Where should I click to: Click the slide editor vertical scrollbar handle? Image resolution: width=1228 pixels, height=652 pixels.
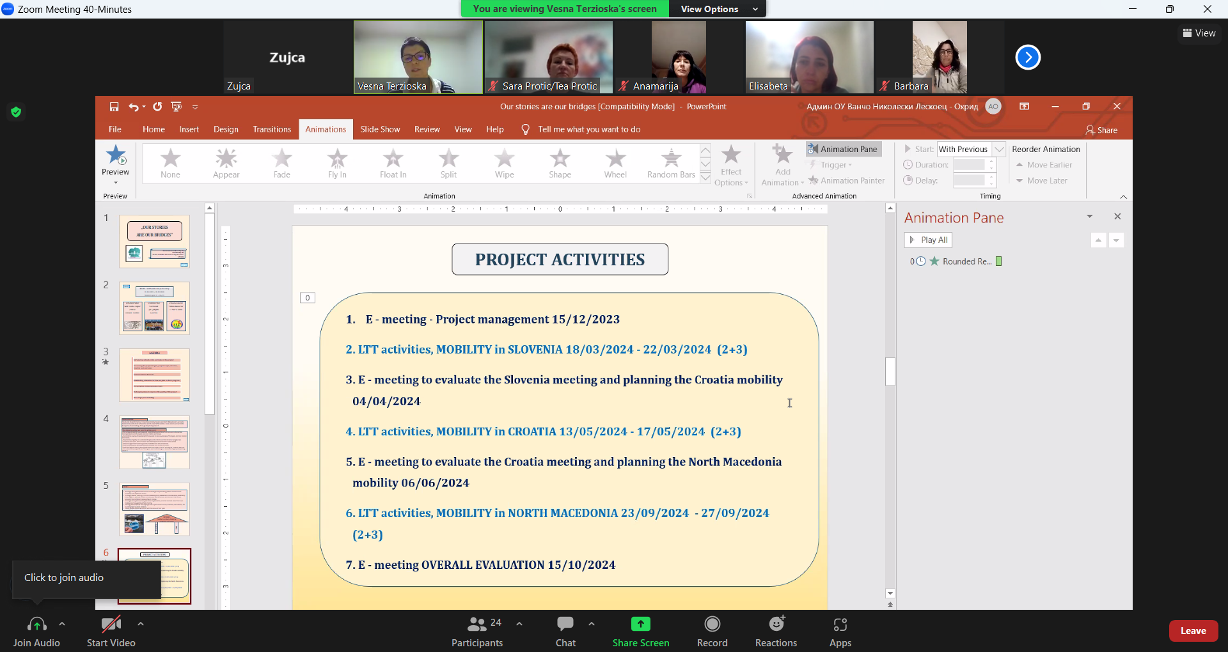(890, 371)
